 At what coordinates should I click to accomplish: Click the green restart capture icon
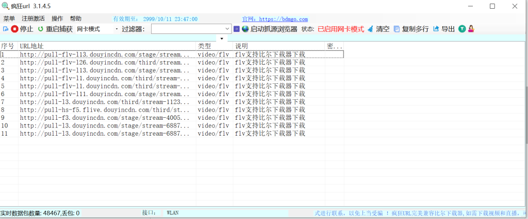tap(41, 29)
